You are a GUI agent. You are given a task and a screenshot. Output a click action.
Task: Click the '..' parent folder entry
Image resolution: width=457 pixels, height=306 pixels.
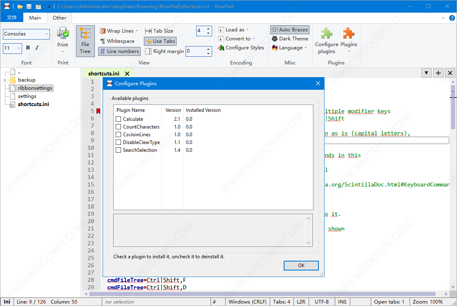19,72
